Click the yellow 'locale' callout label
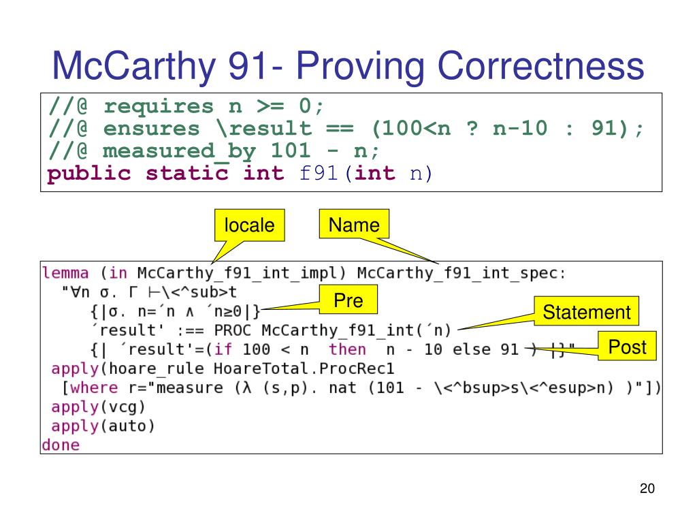This screenshot has height=523, width=697. click(x=249, y=225)
